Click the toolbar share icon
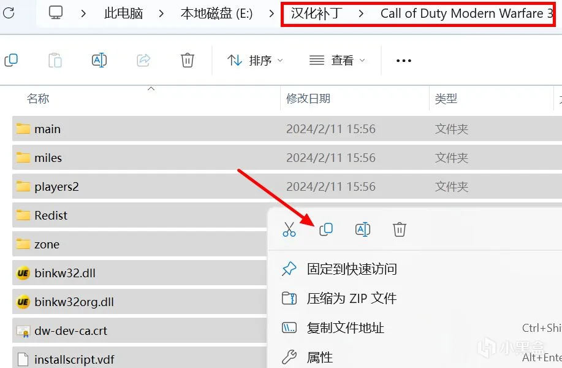Viewport: 562px width, 368px height. (x=143, y=60)
